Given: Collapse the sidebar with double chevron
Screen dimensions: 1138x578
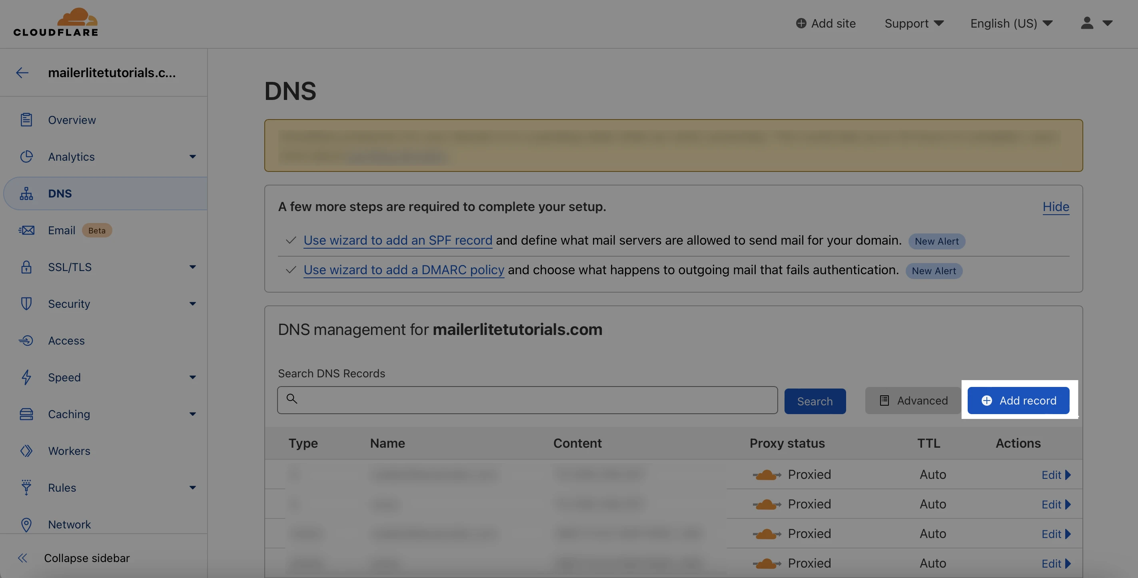Looking at the screenshot, I should 23,558.
